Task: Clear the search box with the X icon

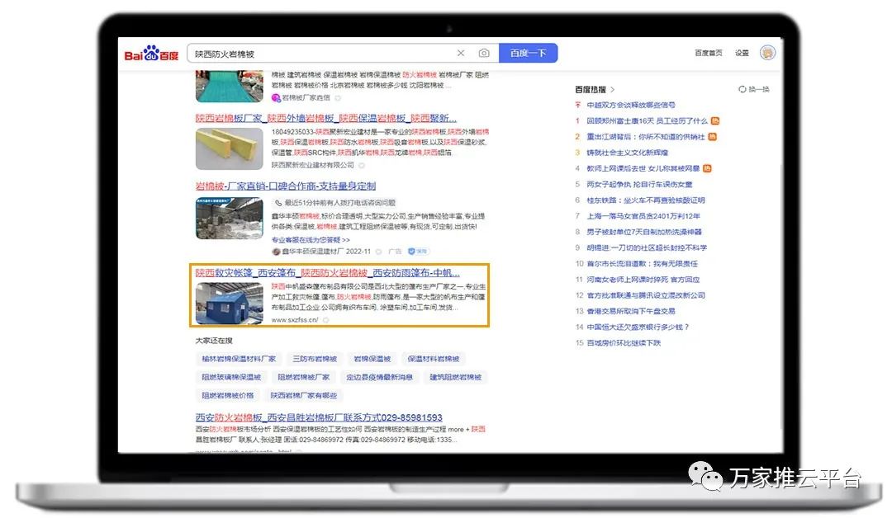Action: (x=461, y=54)
